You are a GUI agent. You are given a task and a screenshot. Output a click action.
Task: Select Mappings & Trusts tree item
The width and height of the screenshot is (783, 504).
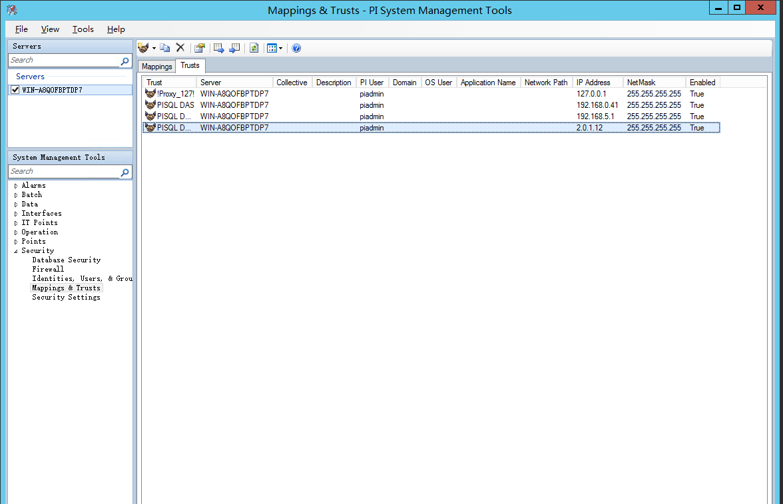tap(67, 288)
